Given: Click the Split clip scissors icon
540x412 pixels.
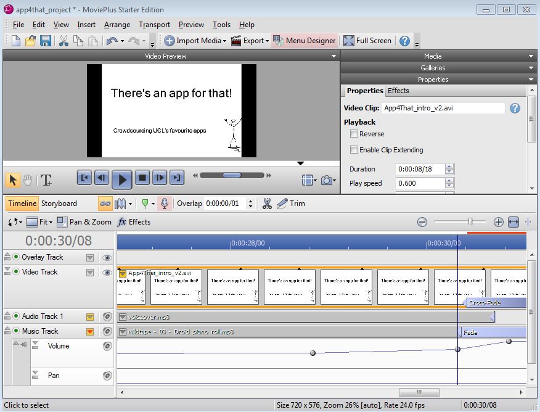Looking at the screenshot, I should [x=267, y=204].
